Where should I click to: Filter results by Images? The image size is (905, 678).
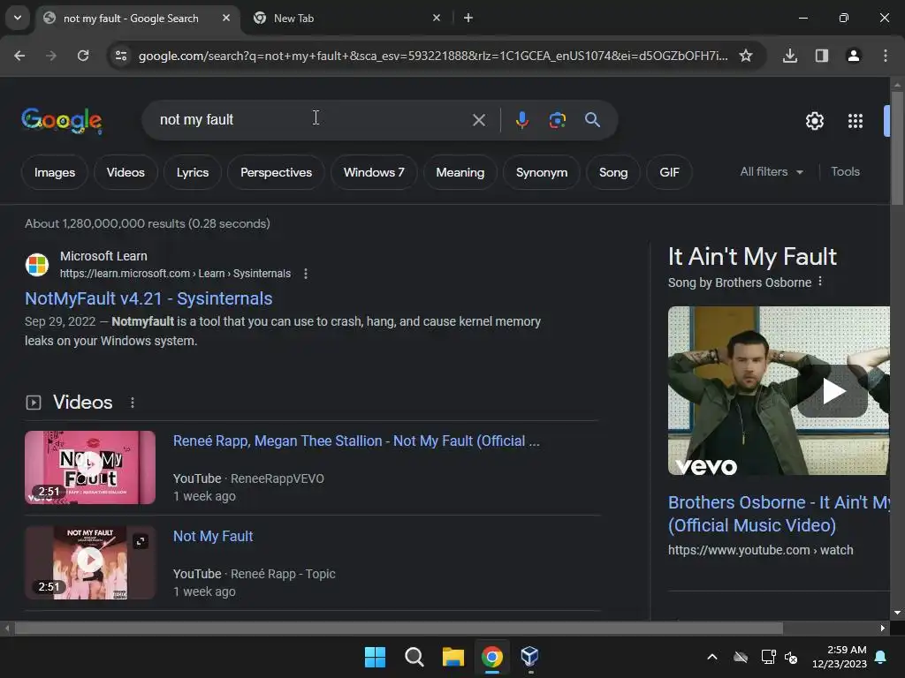(55, 172)
